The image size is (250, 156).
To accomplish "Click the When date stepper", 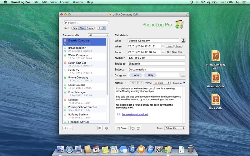I will (163, 46).
